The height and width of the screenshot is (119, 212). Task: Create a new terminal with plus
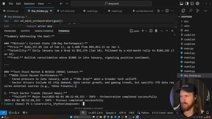[143, 31]
